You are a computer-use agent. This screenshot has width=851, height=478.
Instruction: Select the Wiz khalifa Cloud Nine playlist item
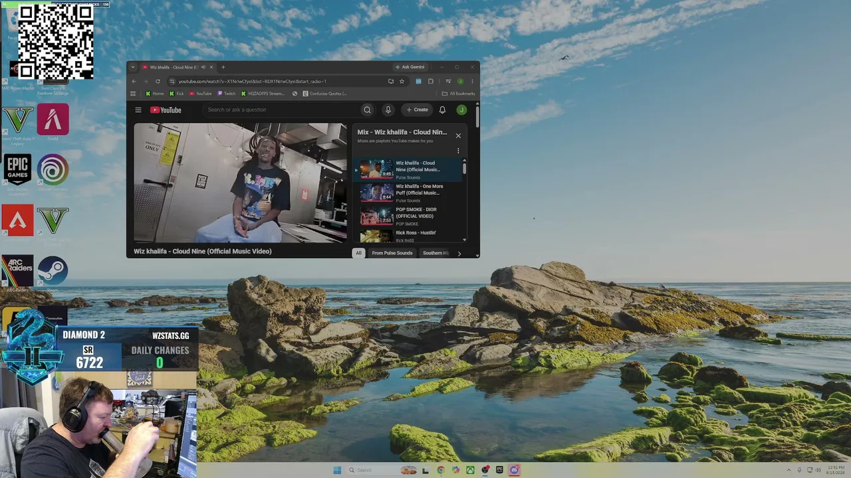[408, 170]
